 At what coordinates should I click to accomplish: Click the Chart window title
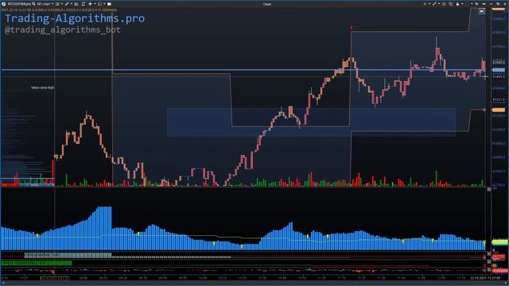tap(267, 4)
